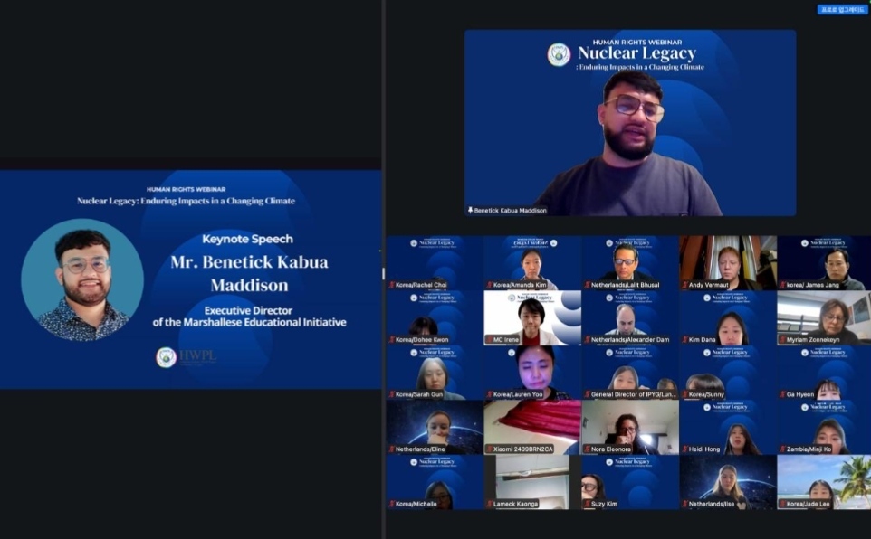Select Netherlands/Alexander Dam video tile
Image resolution: width=871 pixels, height=539 pixels.
(x=630, y=317)
